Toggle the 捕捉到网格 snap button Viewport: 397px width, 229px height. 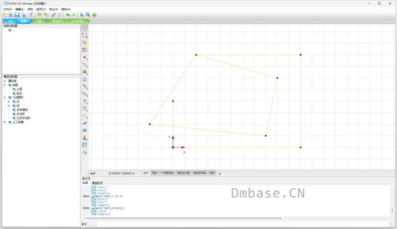click(x=200, y=173)
